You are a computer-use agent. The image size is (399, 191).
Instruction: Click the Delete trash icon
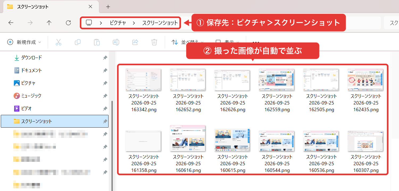click(154, 42)
